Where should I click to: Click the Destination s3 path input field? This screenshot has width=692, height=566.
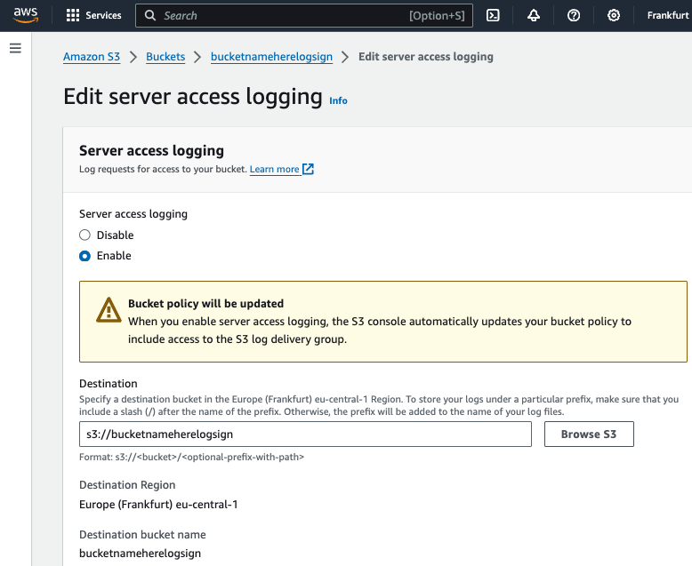pos(305,434)
